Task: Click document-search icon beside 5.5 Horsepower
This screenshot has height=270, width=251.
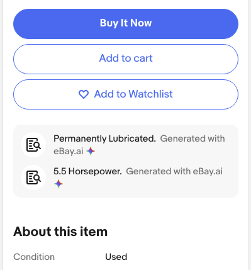Action: click(x=33, y=177)
